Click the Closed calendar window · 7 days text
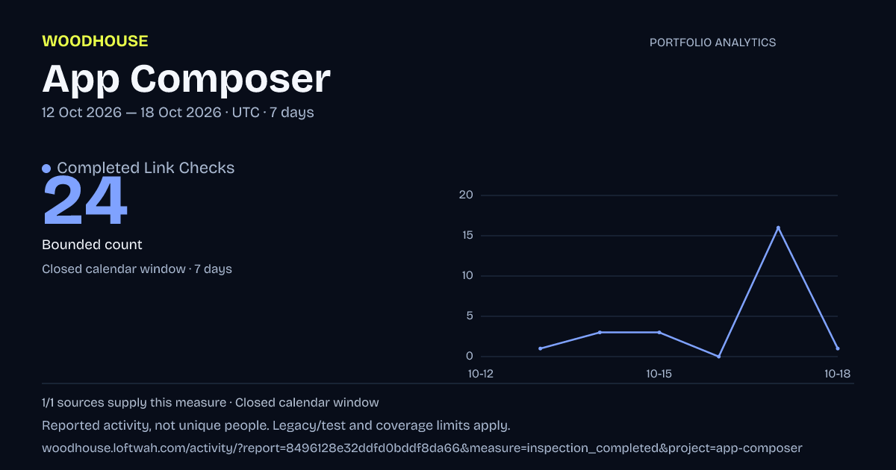The image size is (896, 470). tap(137, 269)
